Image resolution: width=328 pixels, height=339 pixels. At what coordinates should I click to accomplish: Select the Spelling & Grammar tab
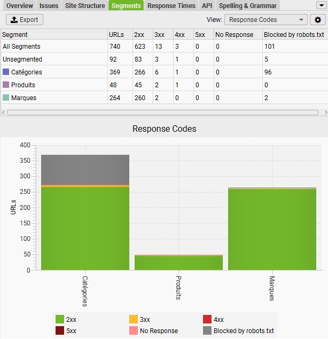point(247,6)
